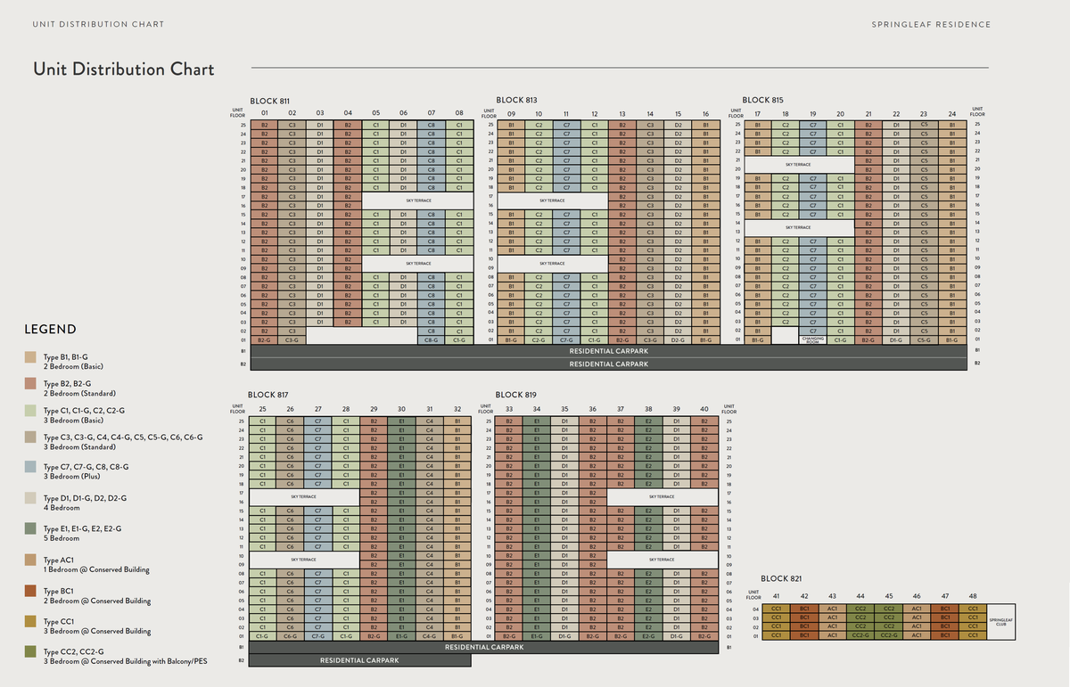Screen dimensions: 1070x687
Task: Click the BLOCK 821 heading
Action: (780, 579)
